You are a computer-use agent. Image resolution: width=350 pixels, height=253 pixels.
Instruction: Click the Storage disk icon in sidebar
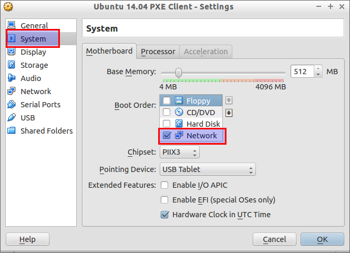[x=12, y=65]
